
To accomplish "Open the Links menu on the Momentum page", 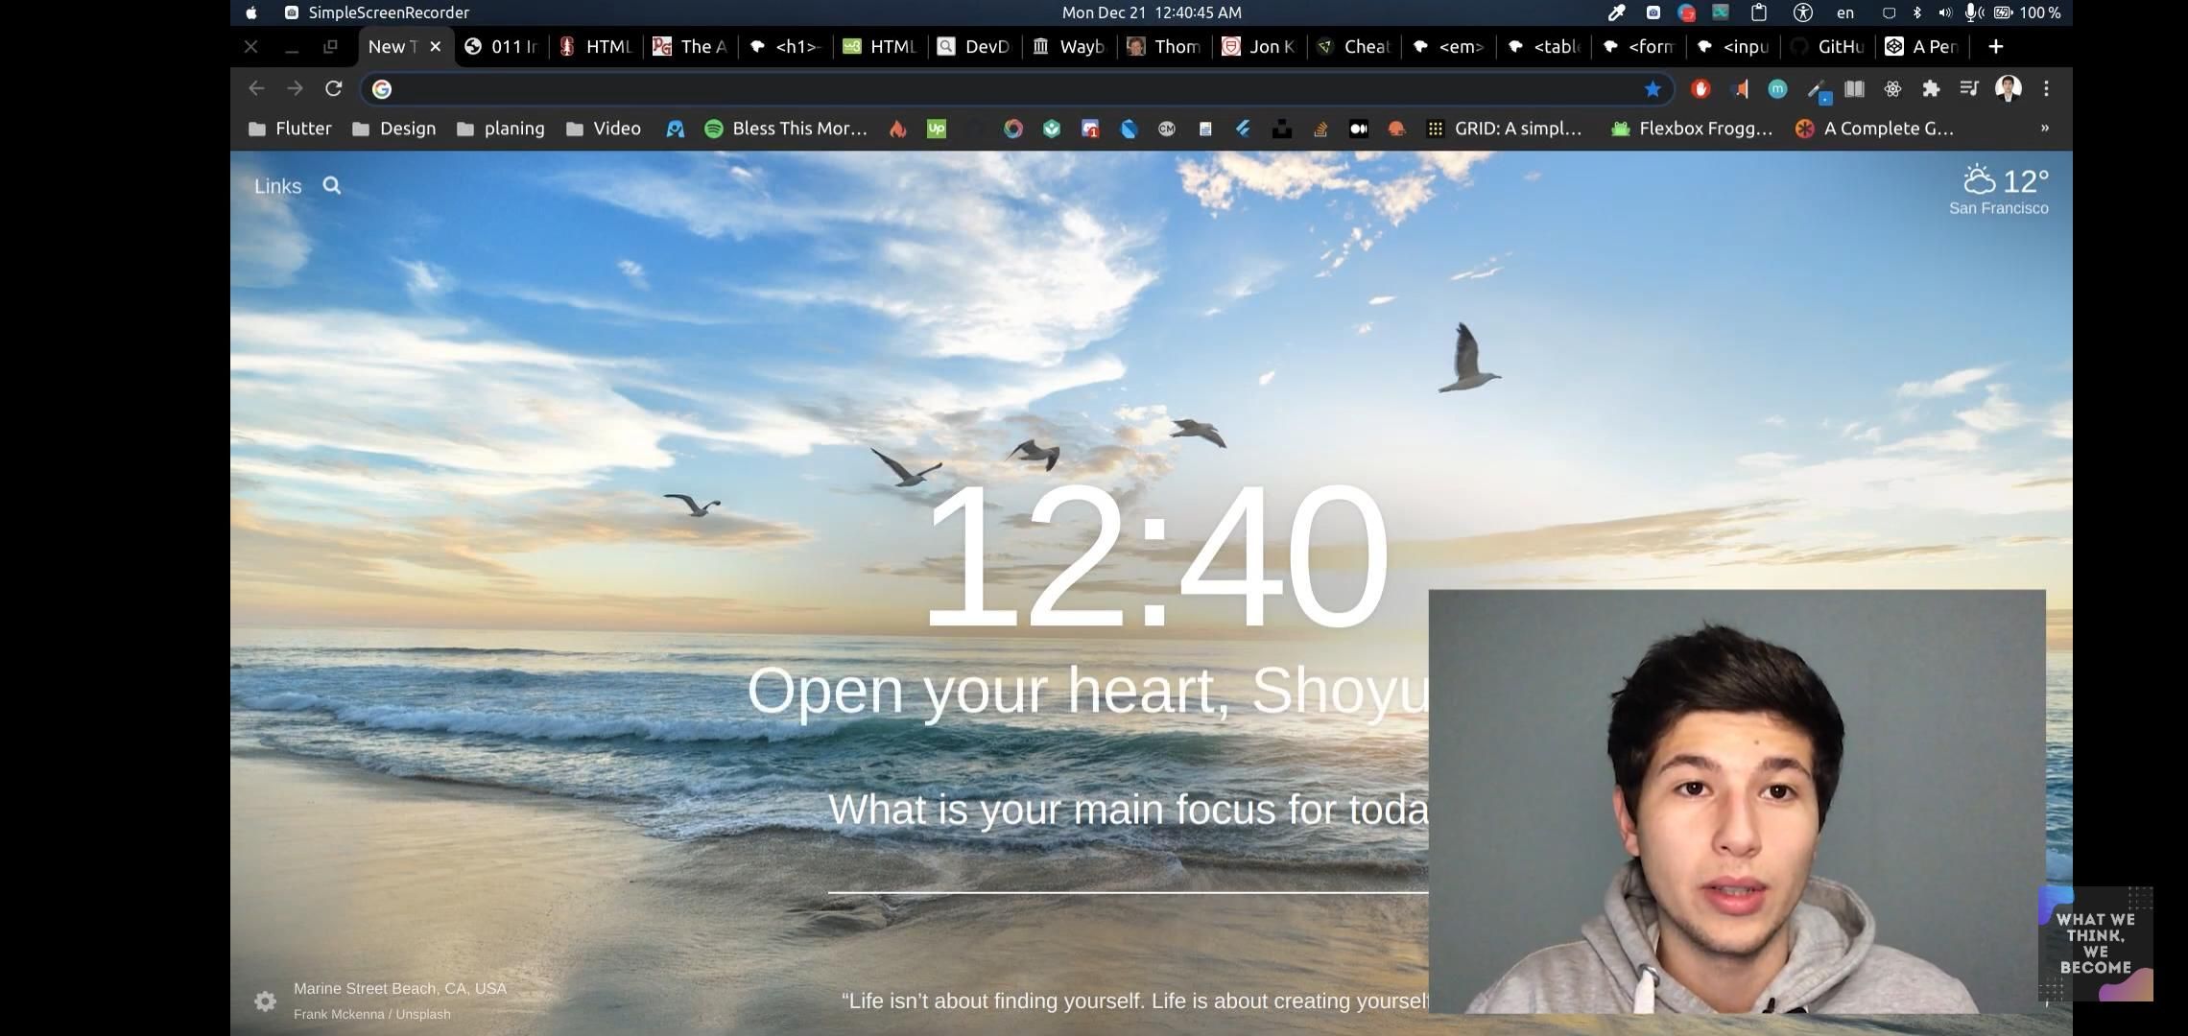I will (276, 185).
